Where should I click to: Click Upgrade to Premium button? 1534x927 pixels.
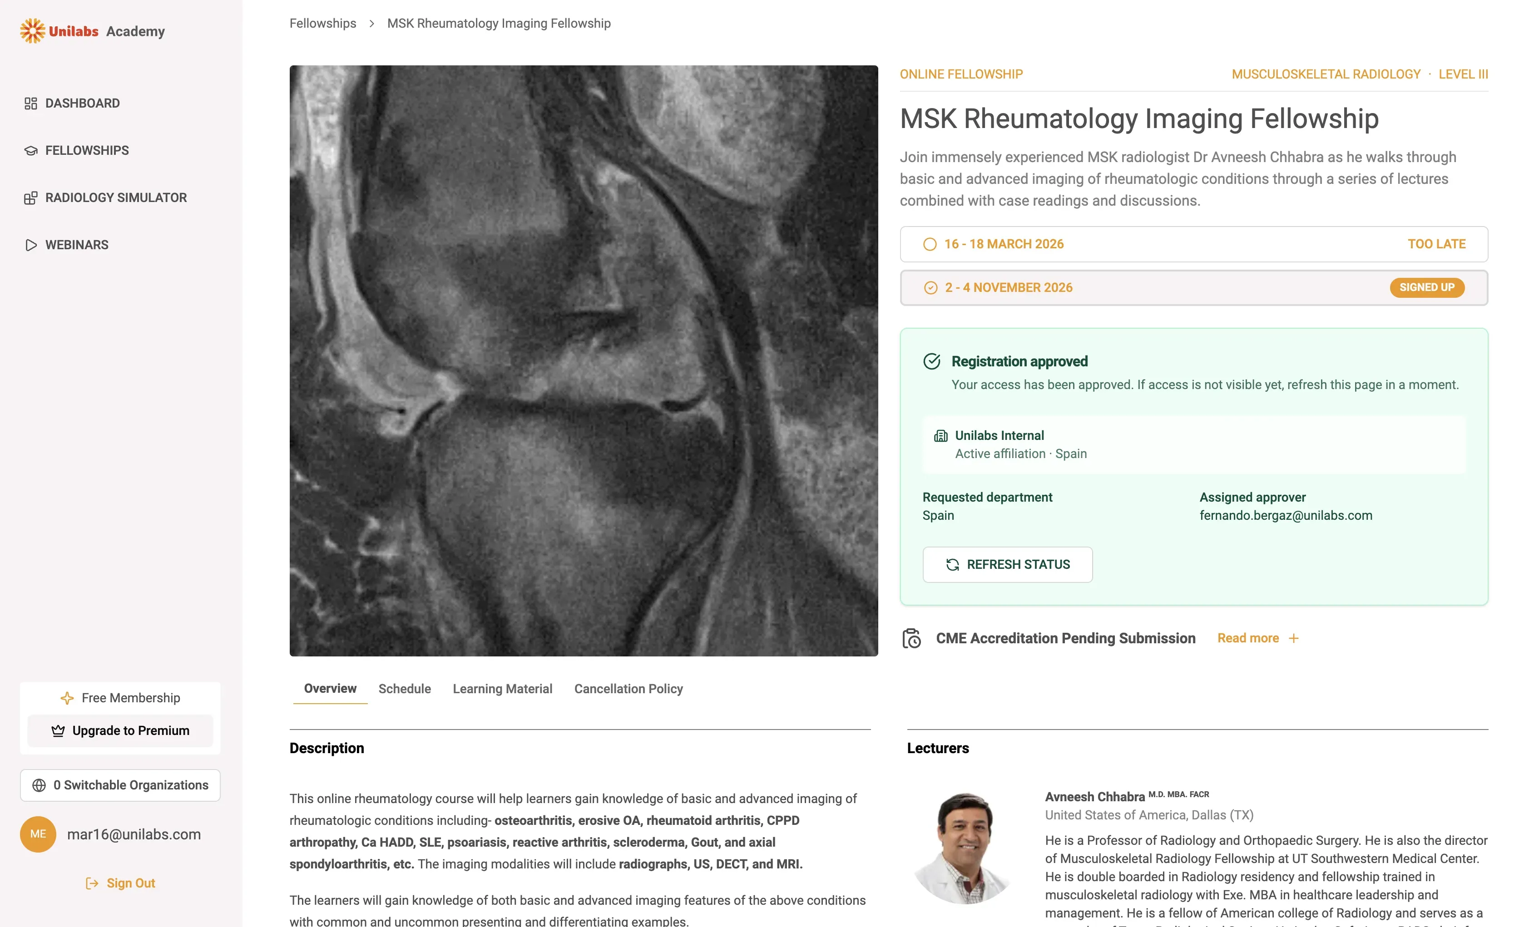(120, 730)
